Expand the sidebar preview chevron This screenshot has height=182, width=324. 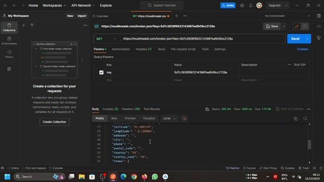pos(82,60)
